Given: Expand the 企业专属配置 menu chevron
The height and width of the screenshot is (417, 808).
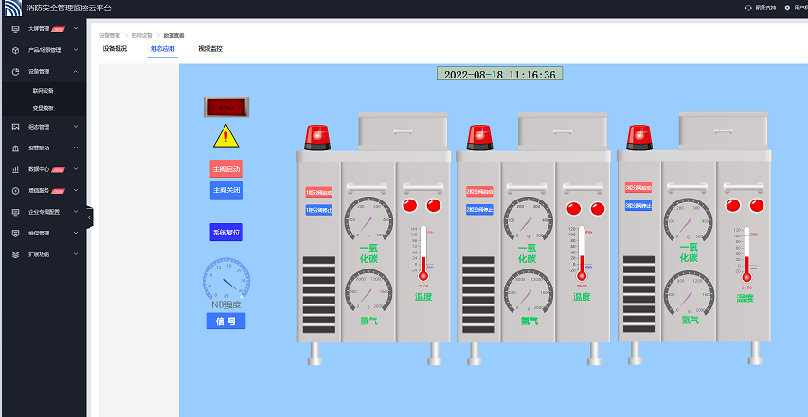Looking at the screenshot, I should pyautogui.click(x=76, y=212).
